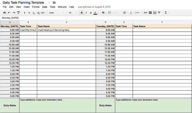The width and height of the screenshot is (192, 113).
Task: Select Monday's 5:00 PM cell
Action: click(x=10, y=96)
